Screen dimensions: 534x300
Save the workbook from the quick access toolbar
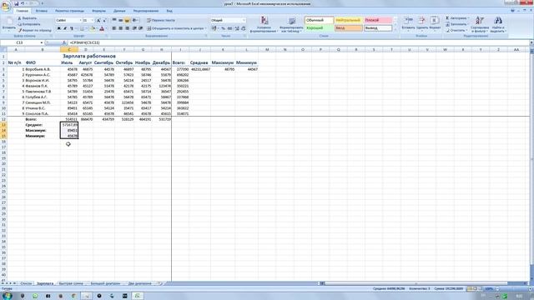click(x=16, y=3)
